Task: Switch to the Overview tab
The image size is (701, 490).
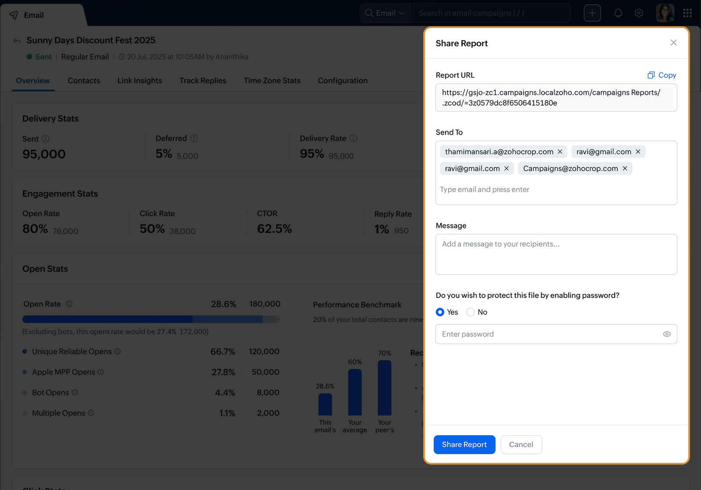Action: coord(33,81)
